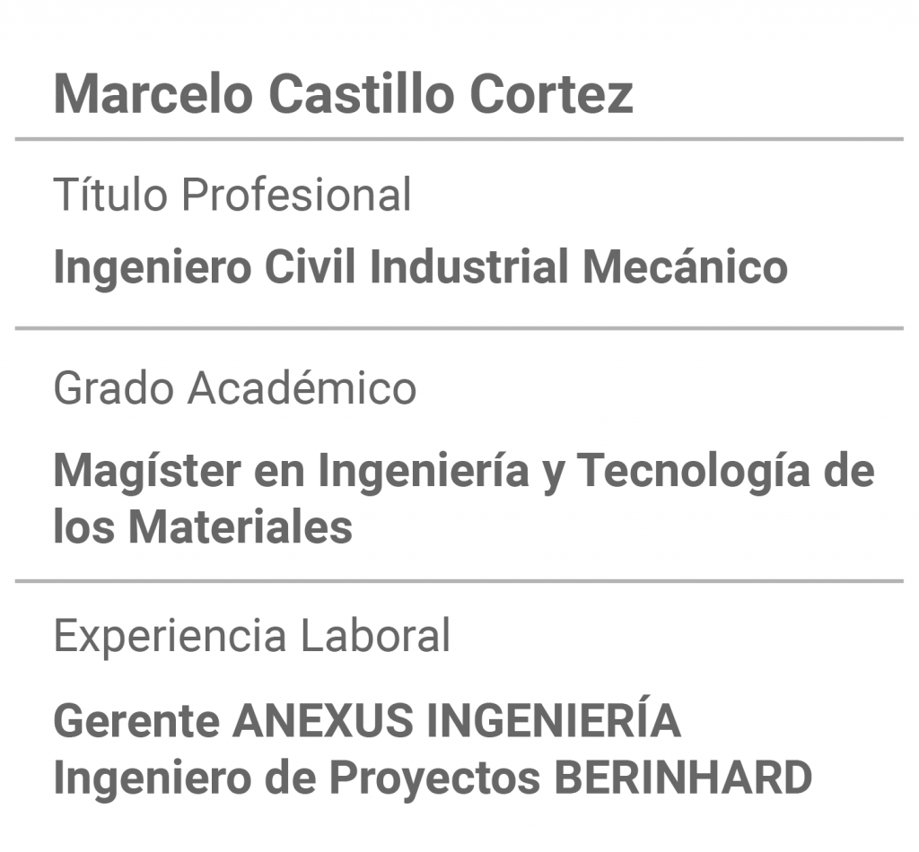Image resolution: width=919 pixels, height=852 pixels.
Task: Click the word BERINHARD in experience
Action: click(x=683, y=778)
